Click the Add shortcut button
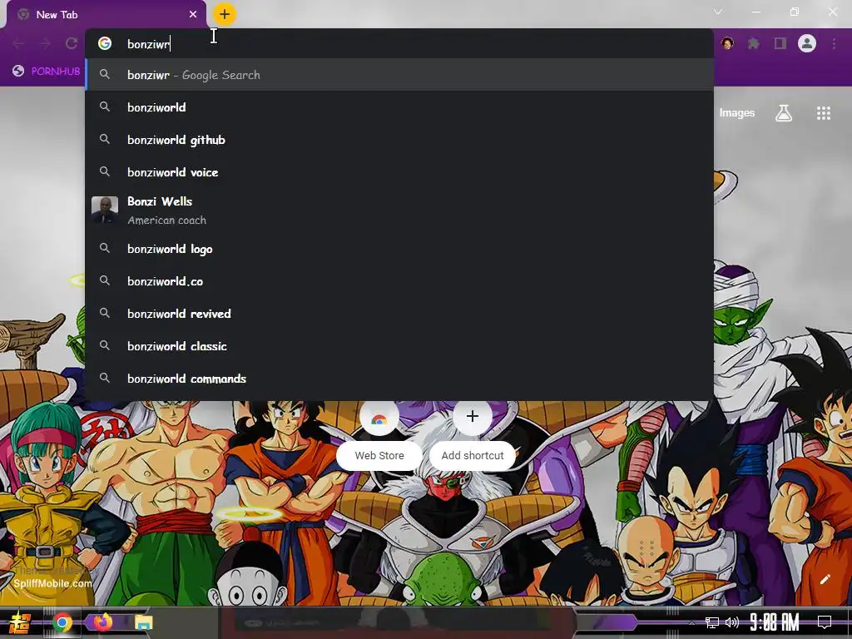 click(473, 436)
